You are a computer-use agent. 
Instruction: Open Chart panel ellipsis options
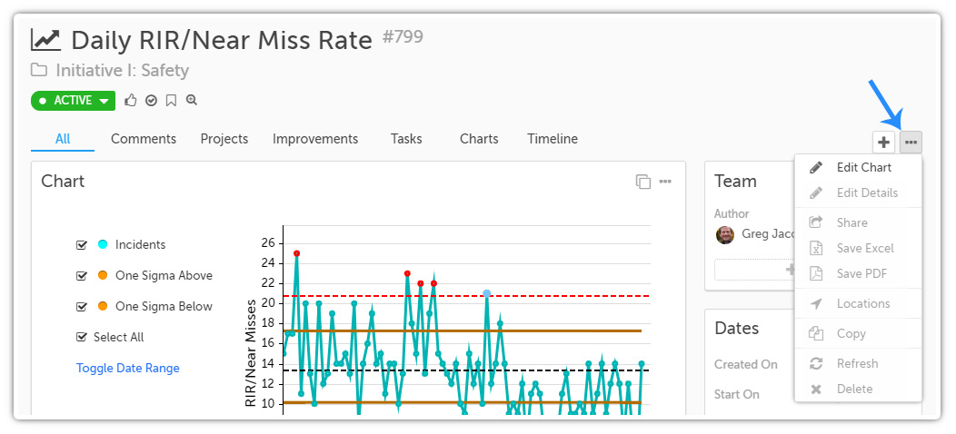coord(665,181)
